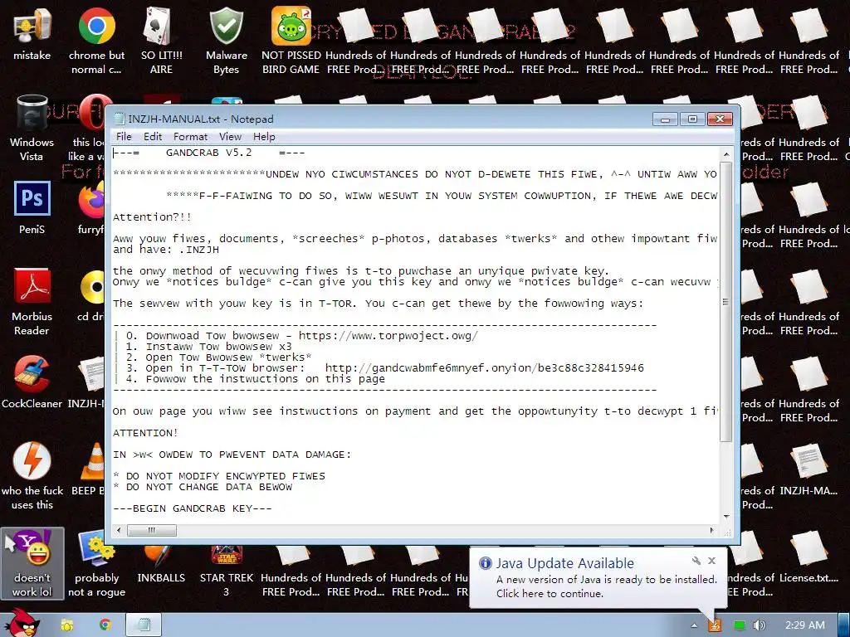Click Notepad vertical scrollbar thumb
The width and height of the screenshot is (850, 637).
pos(725,302)
